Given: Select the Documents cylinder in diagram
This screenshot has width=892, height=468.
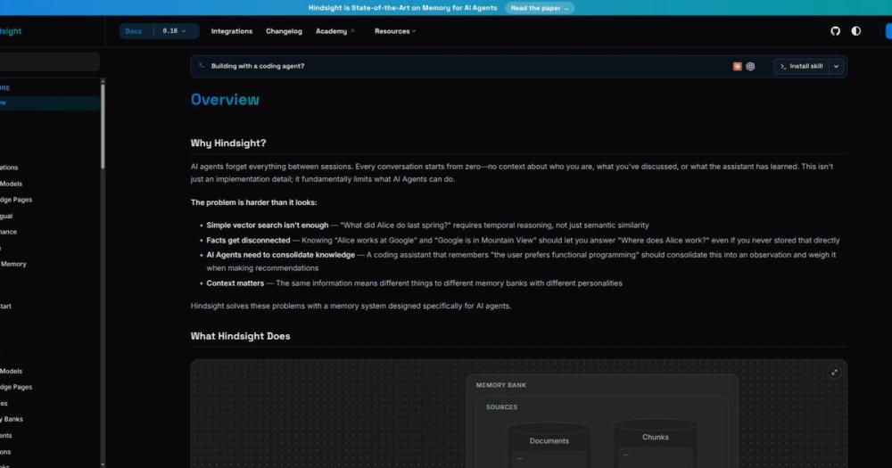Looking at the screenshot, I should [549, 445].
